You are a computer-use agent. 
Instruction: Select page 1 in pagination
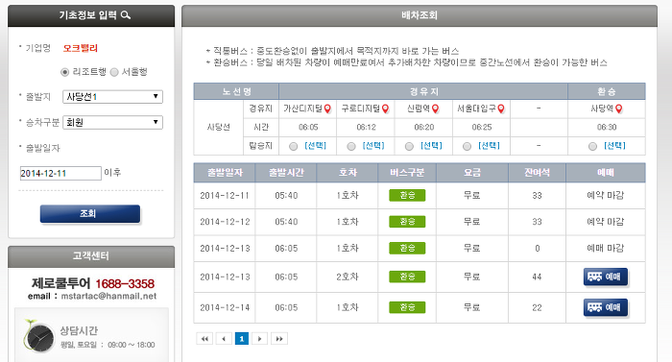[x=242, y=339]
